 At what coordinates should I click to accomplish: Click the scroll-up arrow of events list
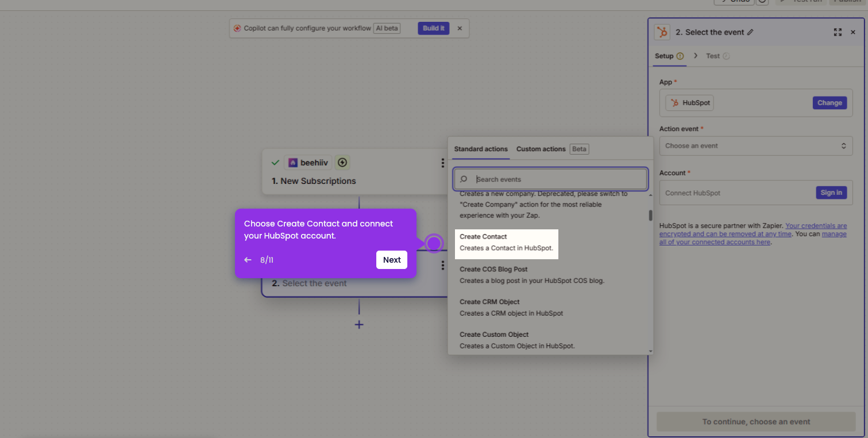tap(651, 195)
